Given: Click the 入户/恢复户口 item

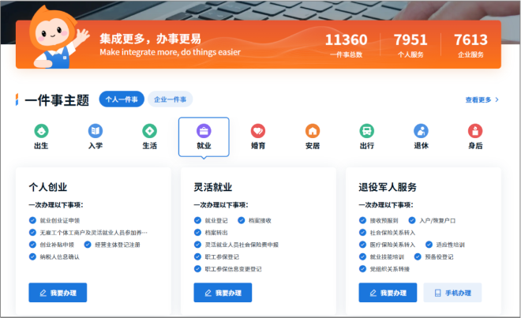Looking at the screenshot, I should click(x=433, y=220).
